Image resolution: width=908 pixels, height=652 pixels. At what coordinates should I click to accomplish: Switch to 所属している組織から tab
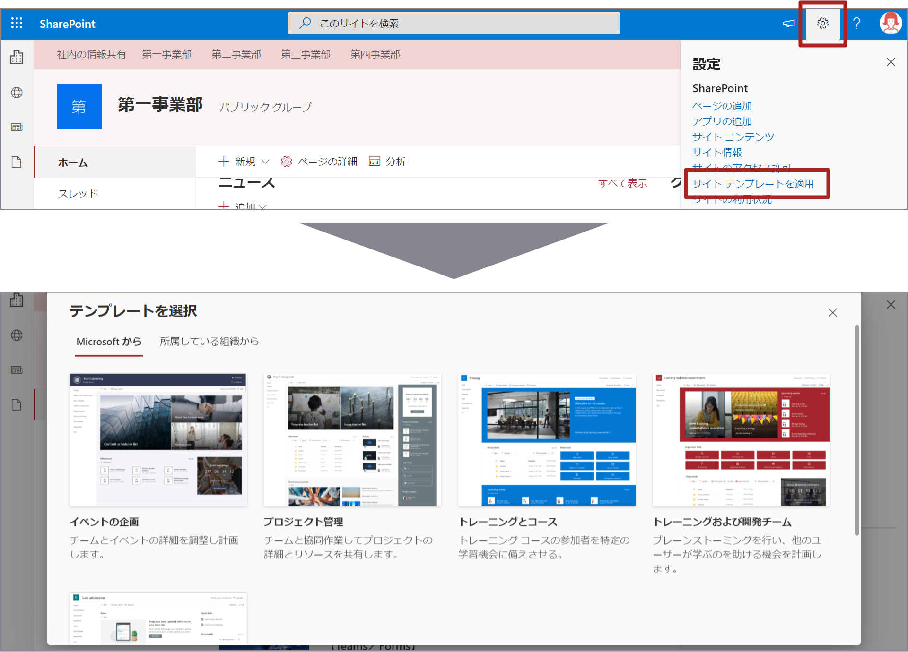pyautogui.click(x=209, y=342)
